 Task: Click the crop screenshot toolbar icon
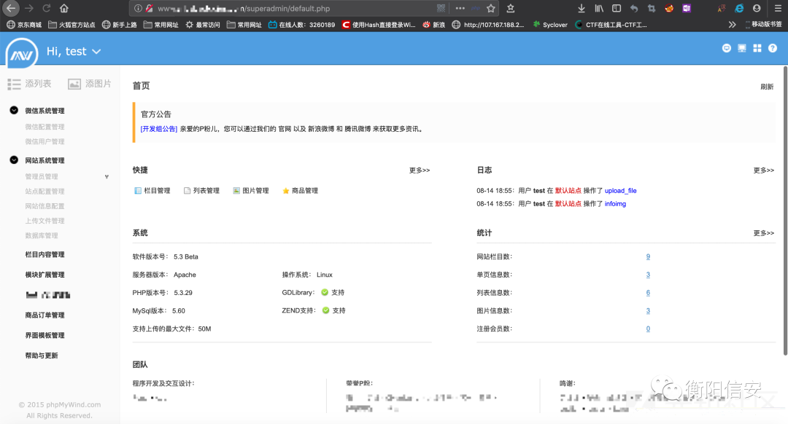pos(652,8)
